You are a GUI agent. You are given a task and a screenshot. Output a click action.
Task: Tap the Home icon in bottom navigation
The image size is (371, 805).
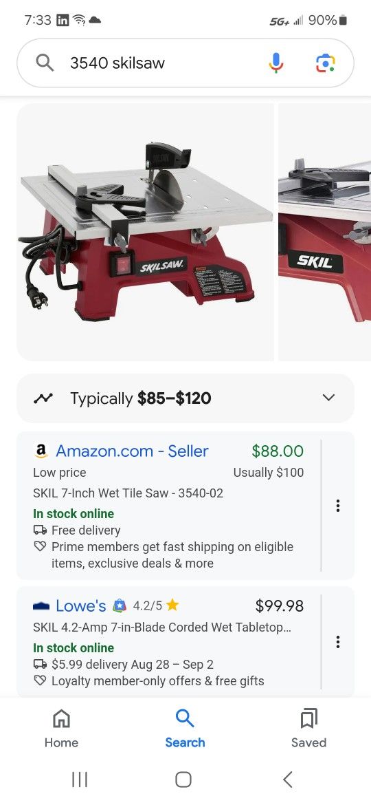pyautogui.click(x=62, y=719)
